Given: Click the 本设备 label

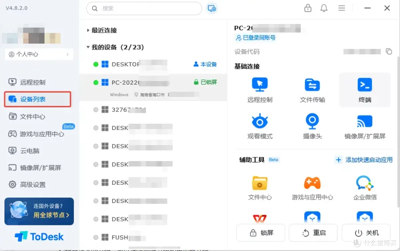Looking at the screenshot, I should [x=205, y=64].
